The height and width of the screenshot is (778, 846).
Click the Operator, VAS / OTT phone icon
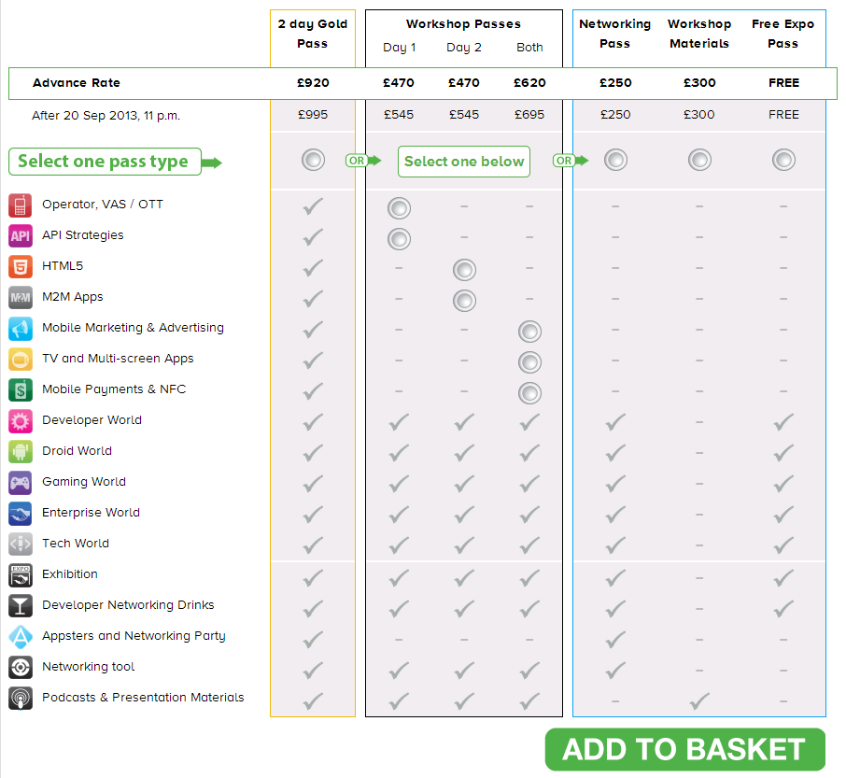coord(21,205)
